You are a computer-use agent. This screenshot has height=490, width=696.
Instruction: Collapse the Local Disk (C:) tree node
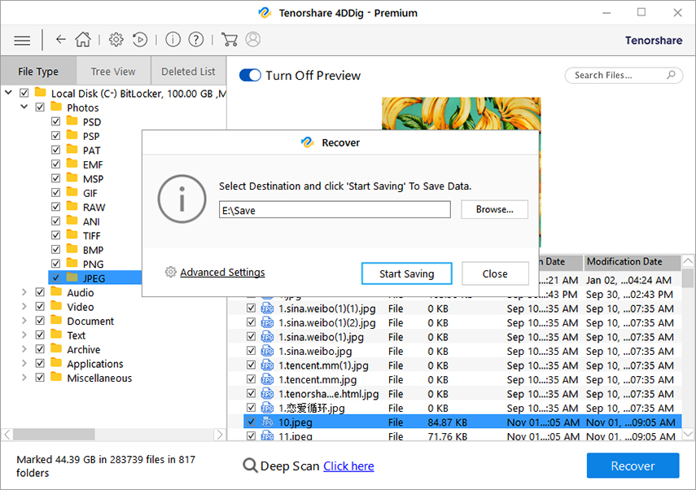[8, 93]
